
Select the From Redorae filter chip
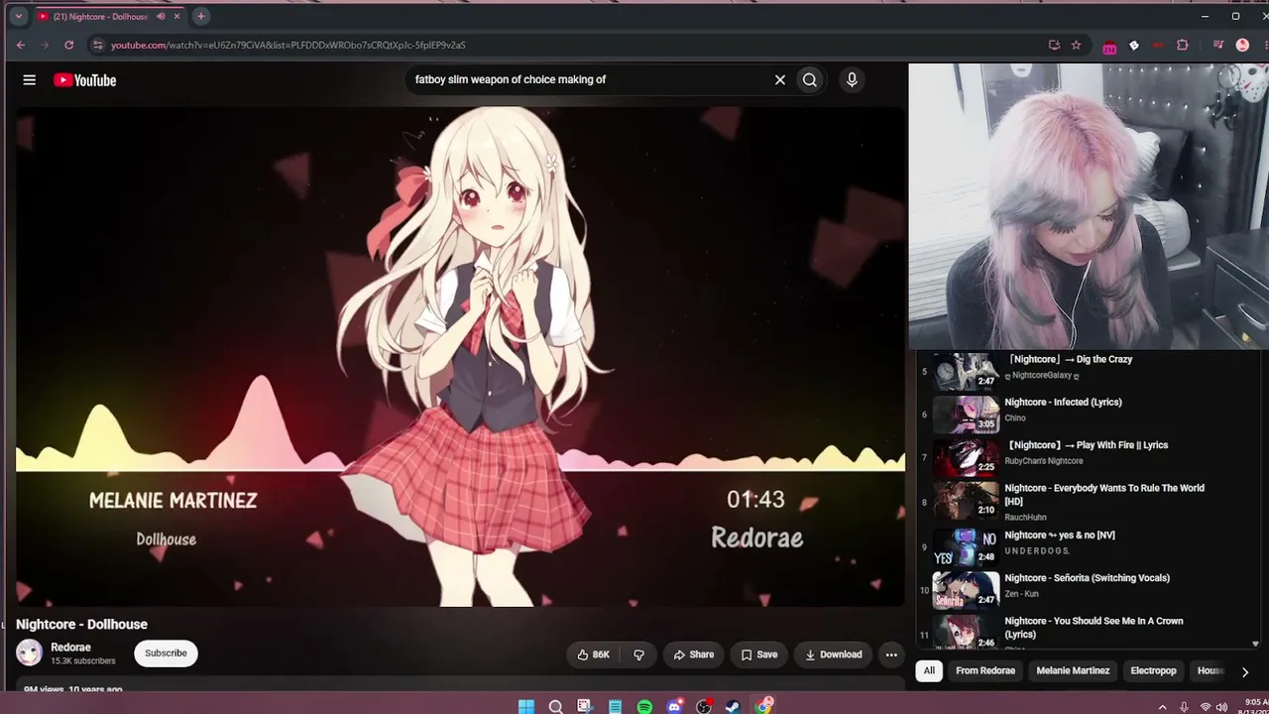point(985,670)
